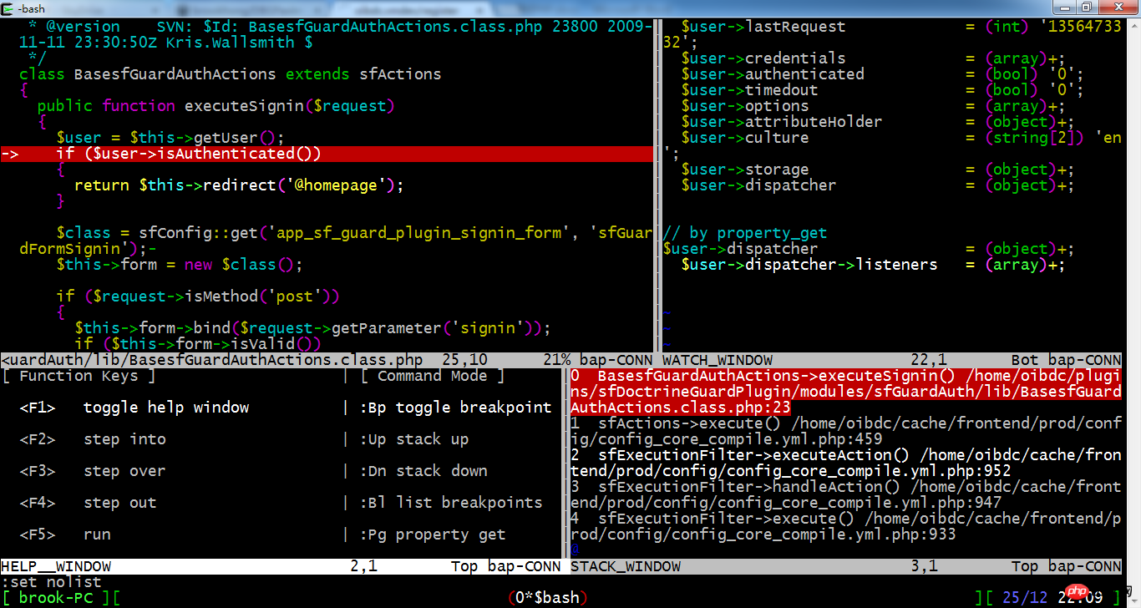Click the 0*$bash window indicator in the status bar
Image resolution: width=1141 pixels, height=608 pixels.
click(x=547, y=596)
